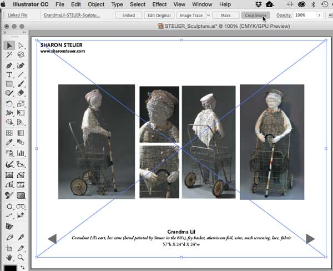This screenshot has width=333, height=271.
Task: Select the Lasso tool
Action: tap(21, 55)
